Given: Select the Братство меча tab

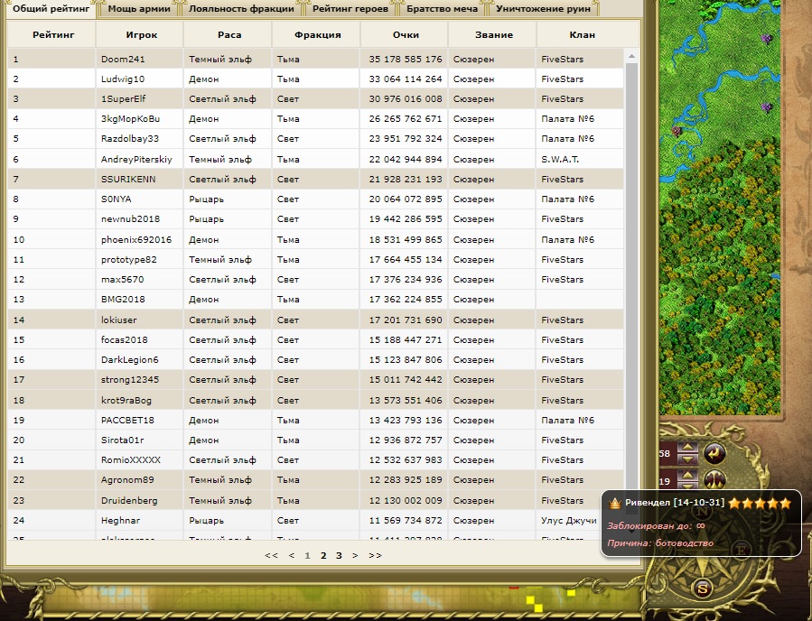Looking at the screenshot, I should coord(442,9).
